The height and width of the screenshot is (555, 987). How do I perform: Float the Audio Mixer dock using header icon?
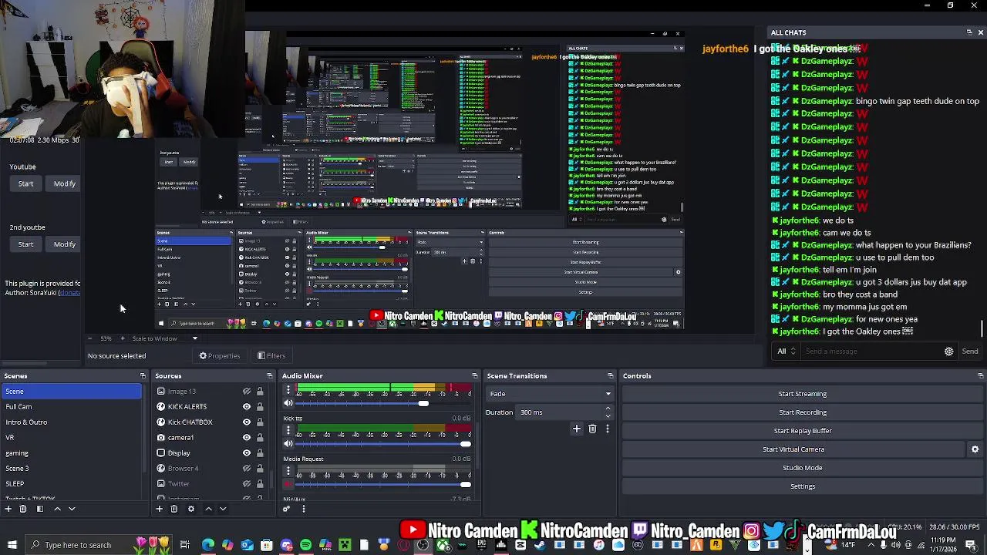[474, 376]
